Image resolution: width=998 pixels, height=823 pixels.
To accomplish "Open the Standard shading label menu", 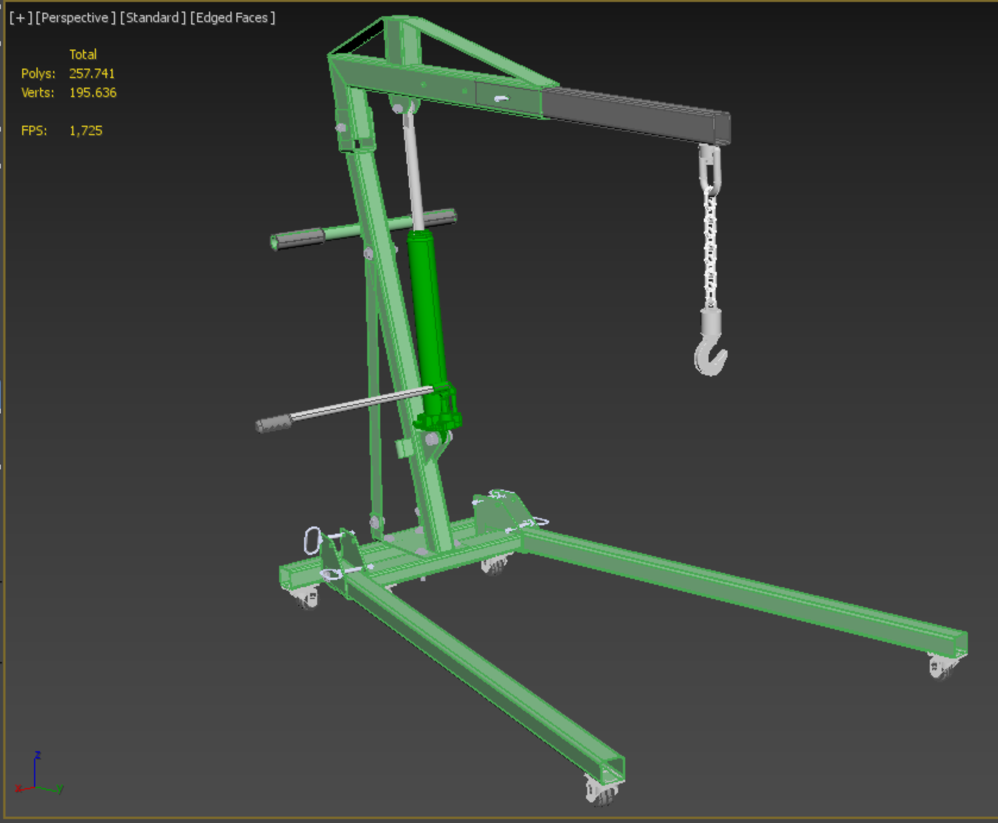I will point(152,18).
